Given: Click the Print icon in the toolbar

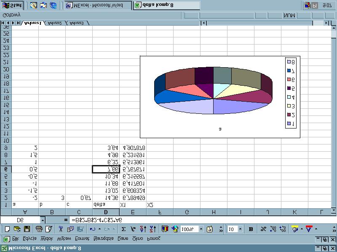Looking at the screenshot, I should click(x=39, y=229).
